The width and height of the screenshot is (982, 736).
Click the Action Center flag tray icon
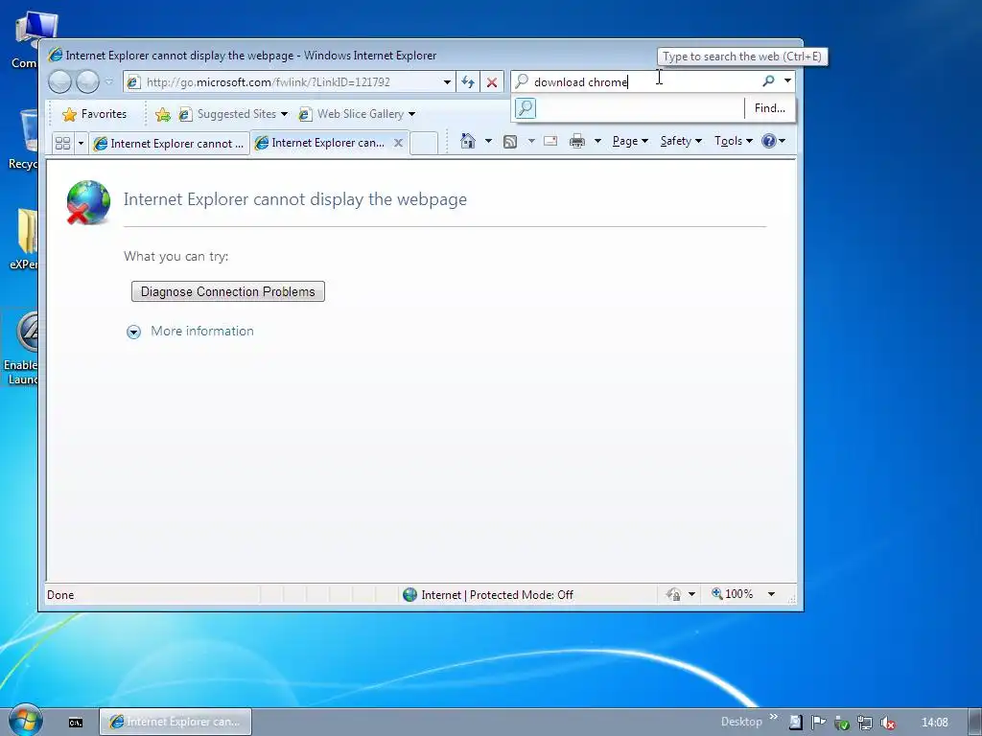818,723
